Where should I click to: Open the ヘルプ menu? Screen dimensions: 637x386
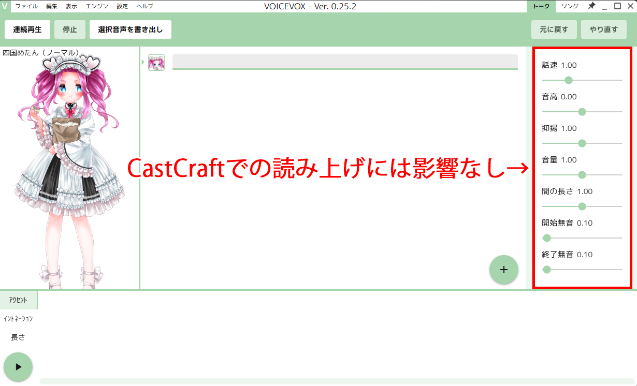pos(144,6)
